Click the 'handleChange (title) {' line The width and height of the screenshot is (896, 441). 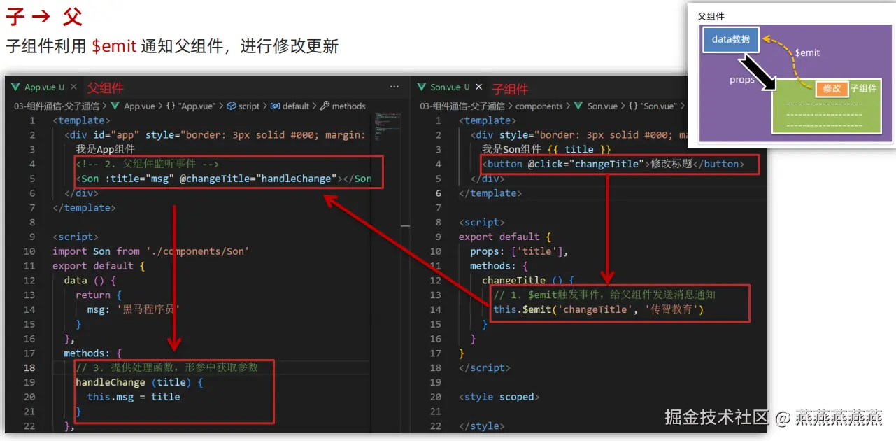click(x=139, y=382)
